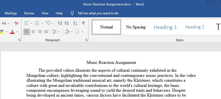Center the paragraph text
Image resolution: width=221 pixels, height=99 pixels.
(x=33, y=32)
